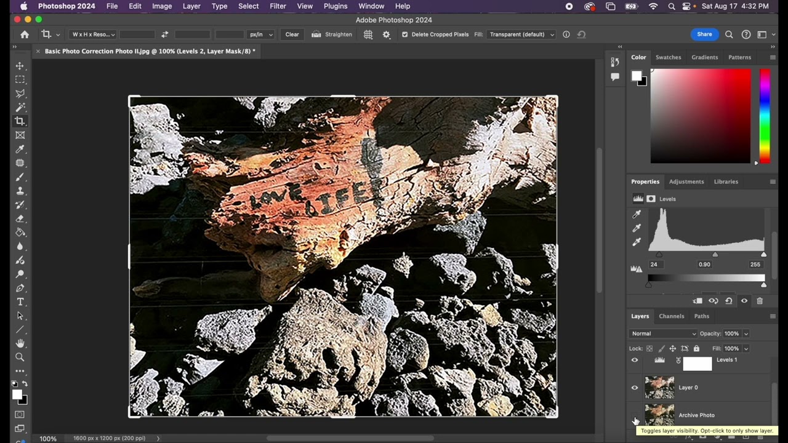Select the Magic Wand tool

click(x=20, y=108)
